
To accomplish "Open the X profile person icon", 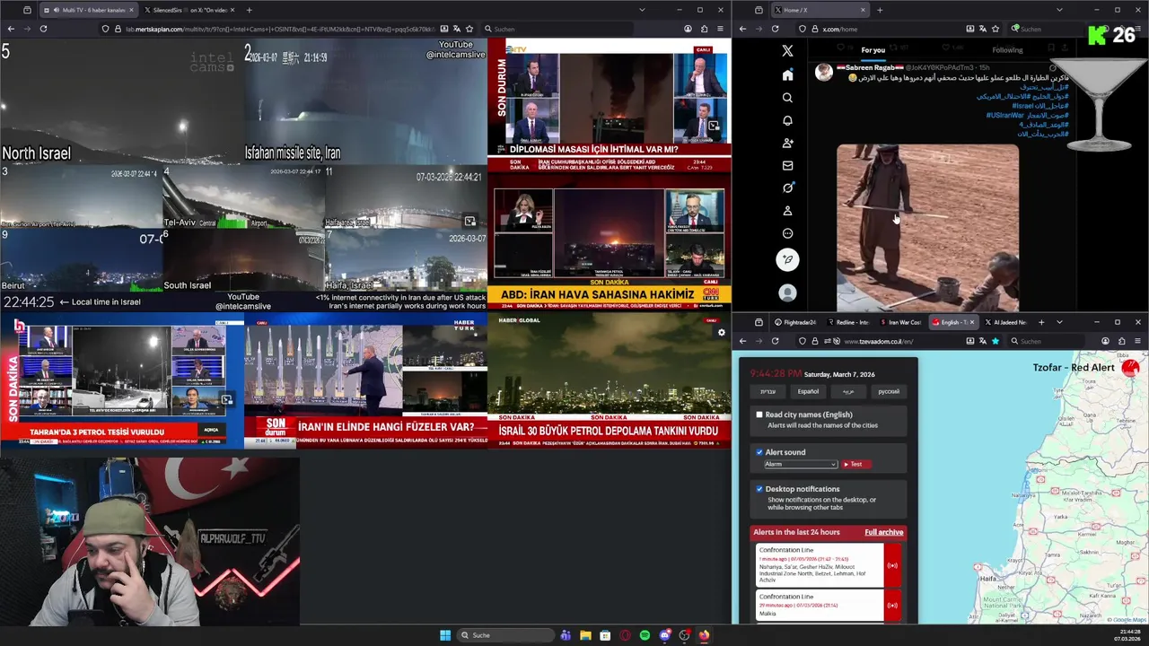I will tap(787, 211).
